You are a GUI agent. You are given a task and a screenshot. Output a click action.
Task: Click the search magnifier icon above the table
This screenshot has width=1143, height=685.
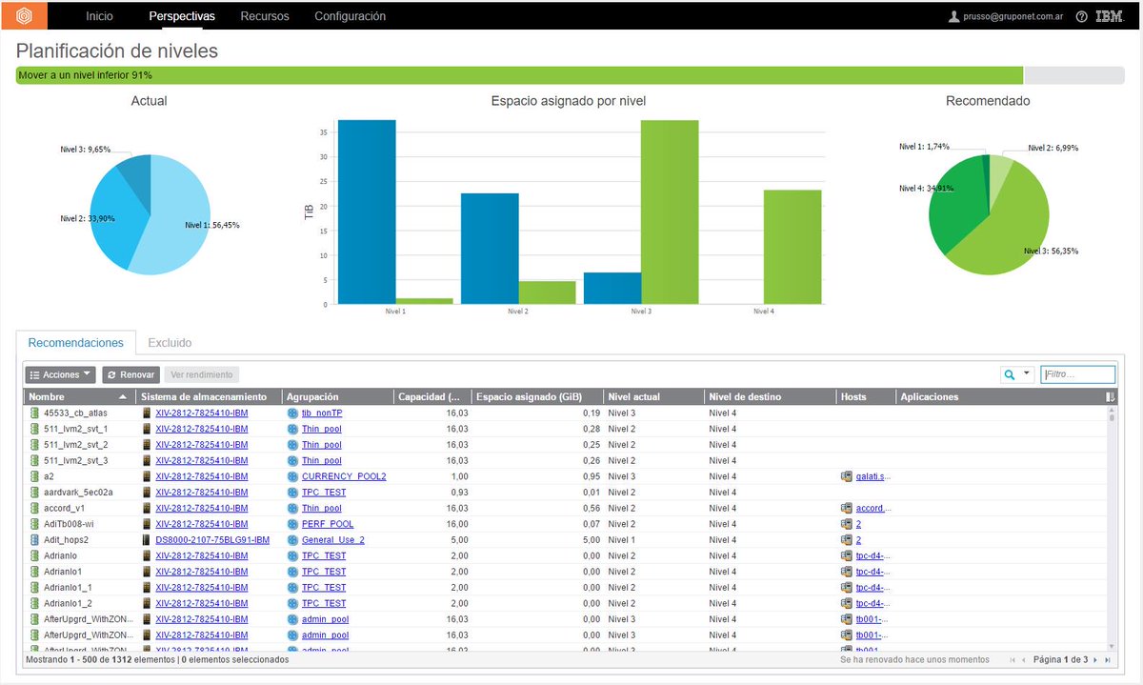tap(1010, 375)
